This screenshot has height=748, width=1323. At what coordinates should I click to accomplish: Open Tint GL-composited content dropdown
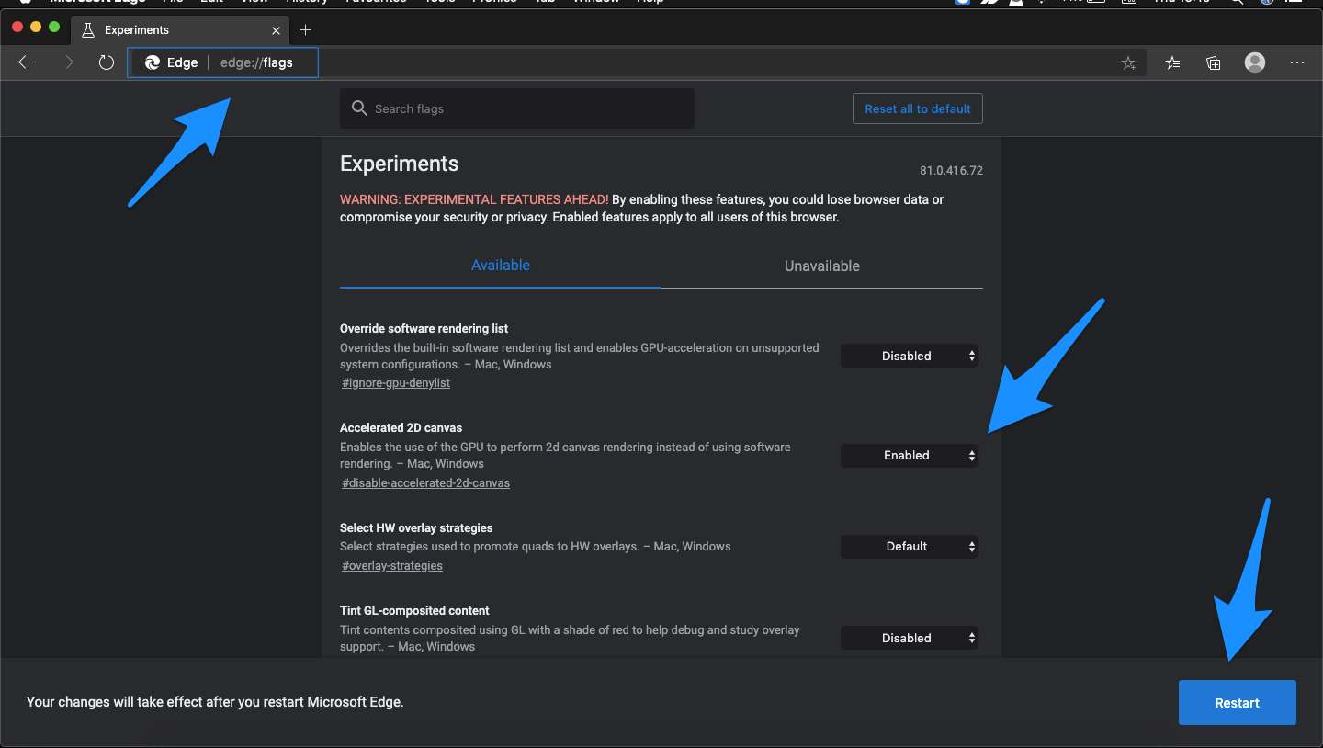click(x=909, y=638)
